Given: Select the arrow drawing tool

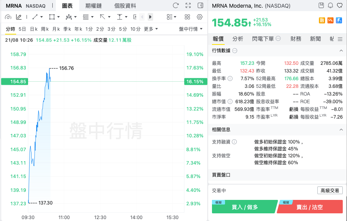Looking at the screenshot, I should [x=102, y=17].
